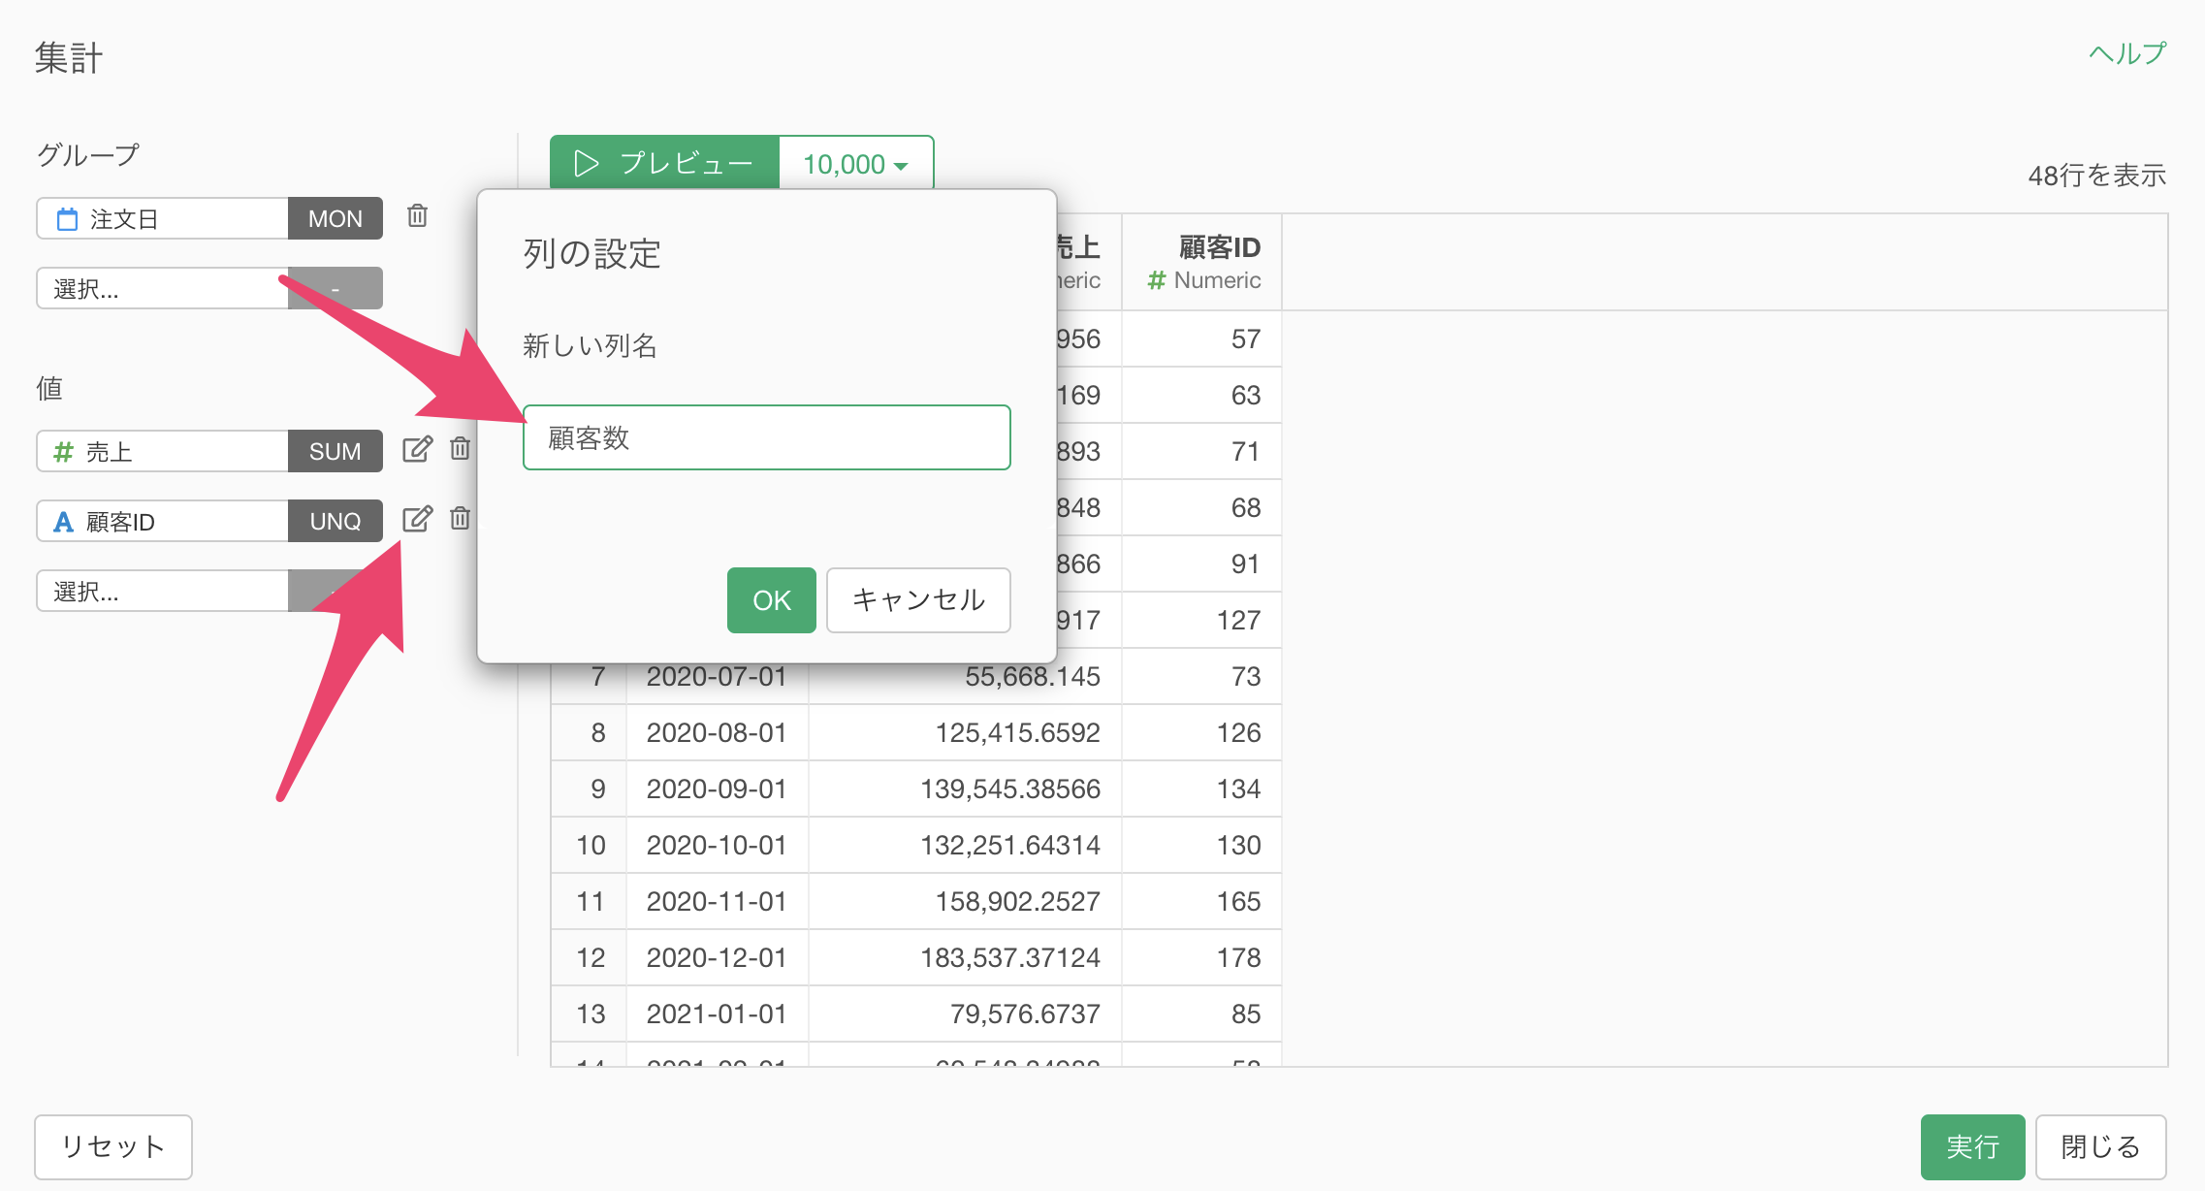The image size is (2205, 1191).
Task: Click the 実行 button
Action: point(1972,1146)
